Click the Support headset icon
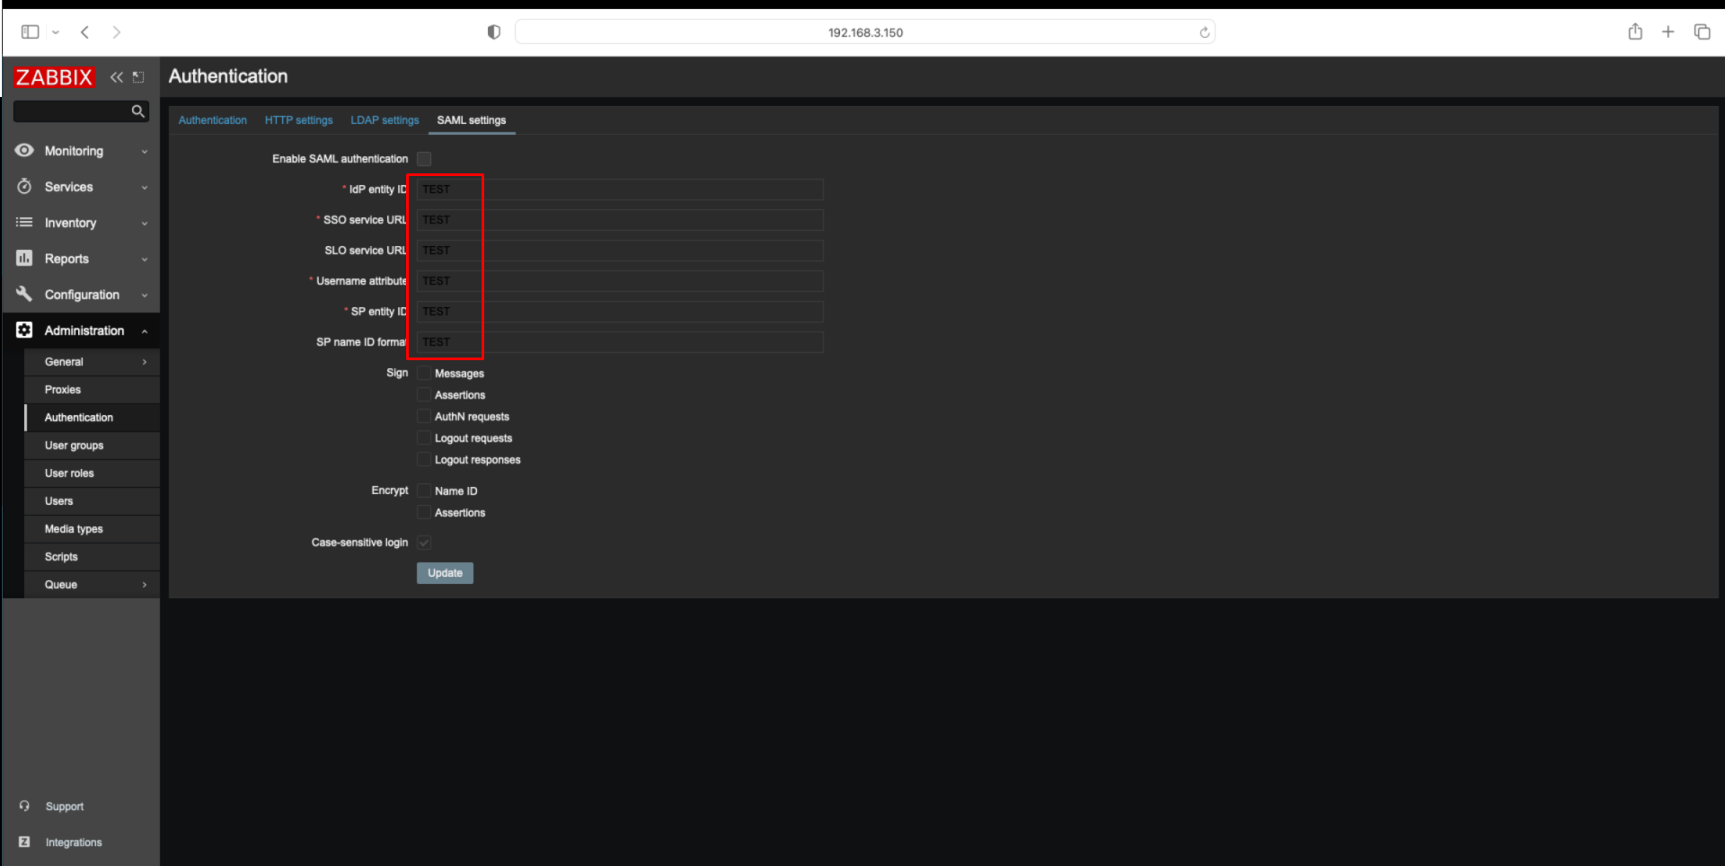1725x866 pixels. pyautogui.click(x=24, y=806)
